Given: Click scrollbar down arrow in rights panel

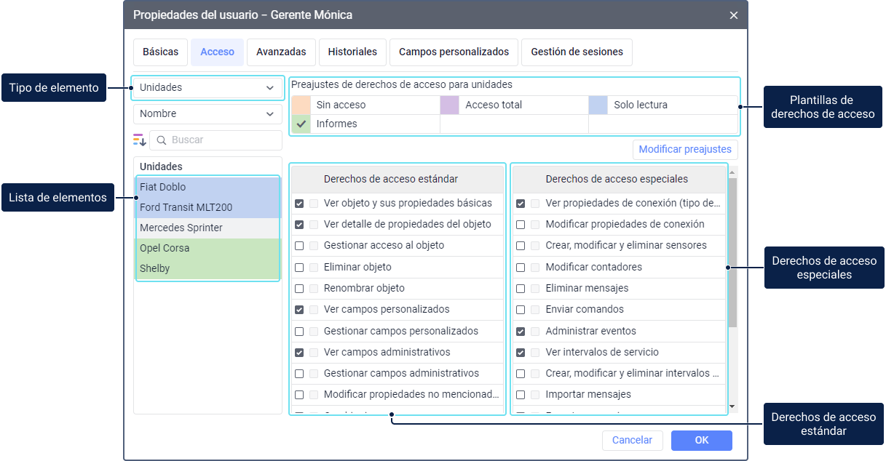Looking at the screenshot, I should [x=732, y=406].
